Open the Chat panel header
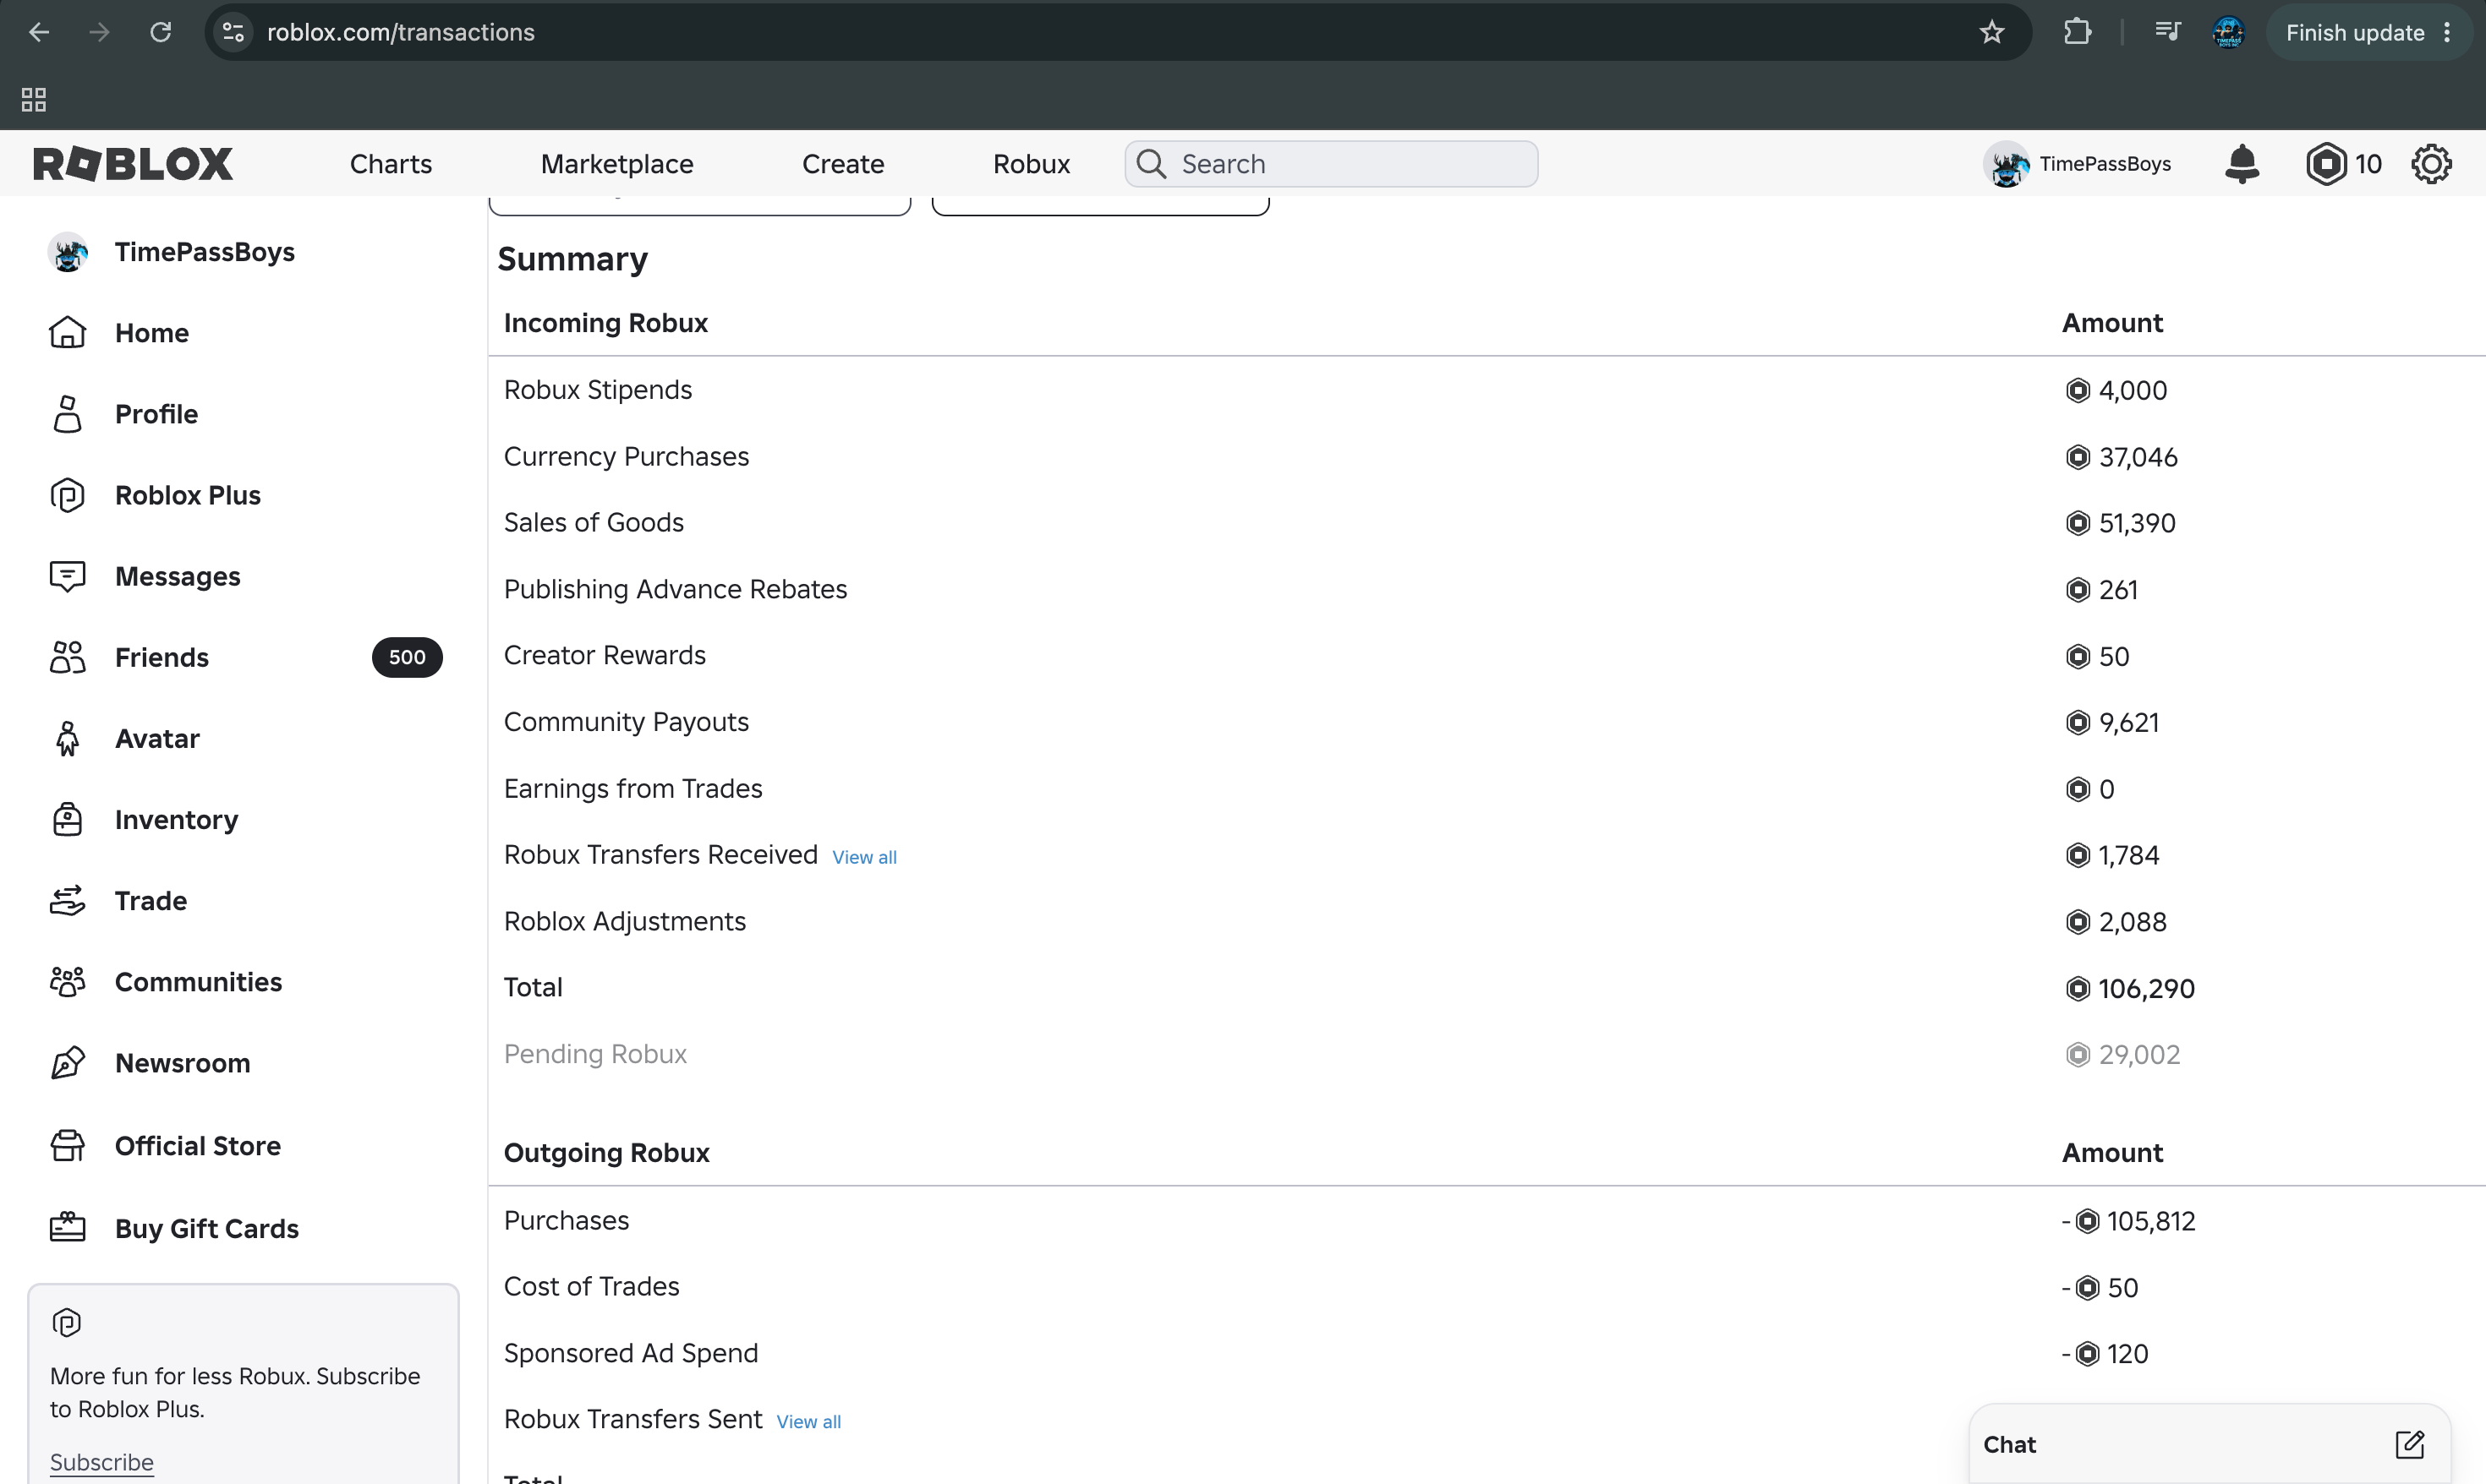This screenshot has height=1484, width=2486. [2209, 1444]
